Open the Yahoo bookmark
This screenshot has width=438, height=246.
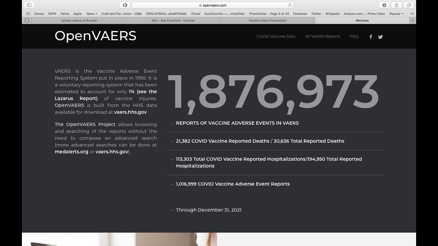click(65, 14)
